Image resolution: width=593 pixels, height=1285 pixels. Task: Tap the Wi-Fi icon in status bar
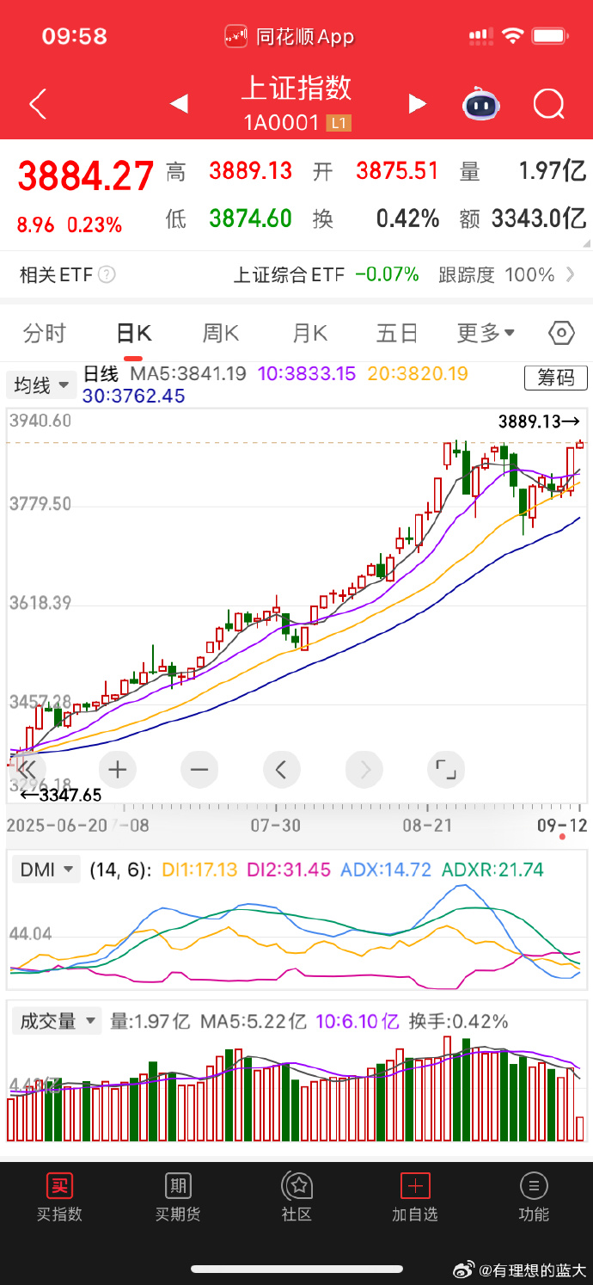click(x=514, y=36)
